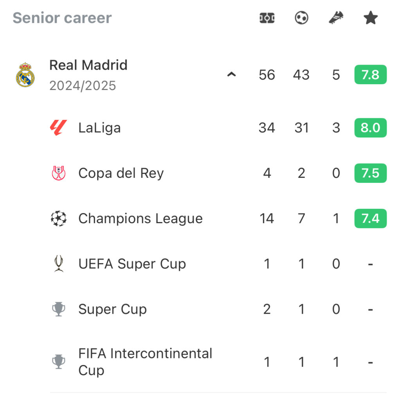Click the green 7.8 rating badge
Viewport: 398px width, 401px height.
(x=370, y=75)
